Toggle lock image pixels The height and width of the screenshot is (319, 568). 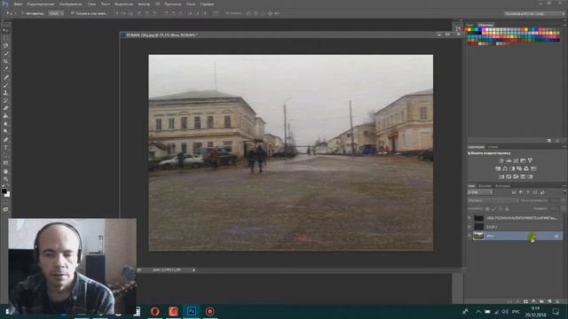point(494,209)
